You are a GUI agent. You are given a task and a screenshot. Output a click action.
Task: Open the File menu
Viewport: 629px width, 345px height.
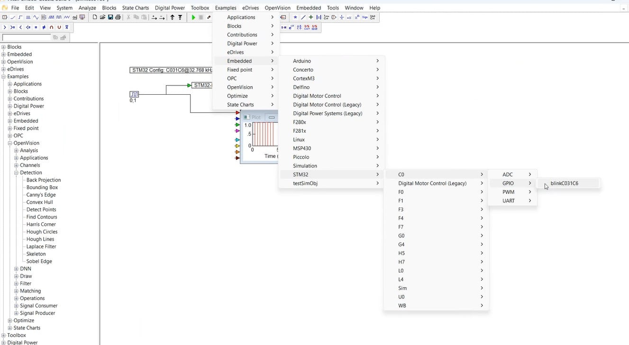[15, 8]
